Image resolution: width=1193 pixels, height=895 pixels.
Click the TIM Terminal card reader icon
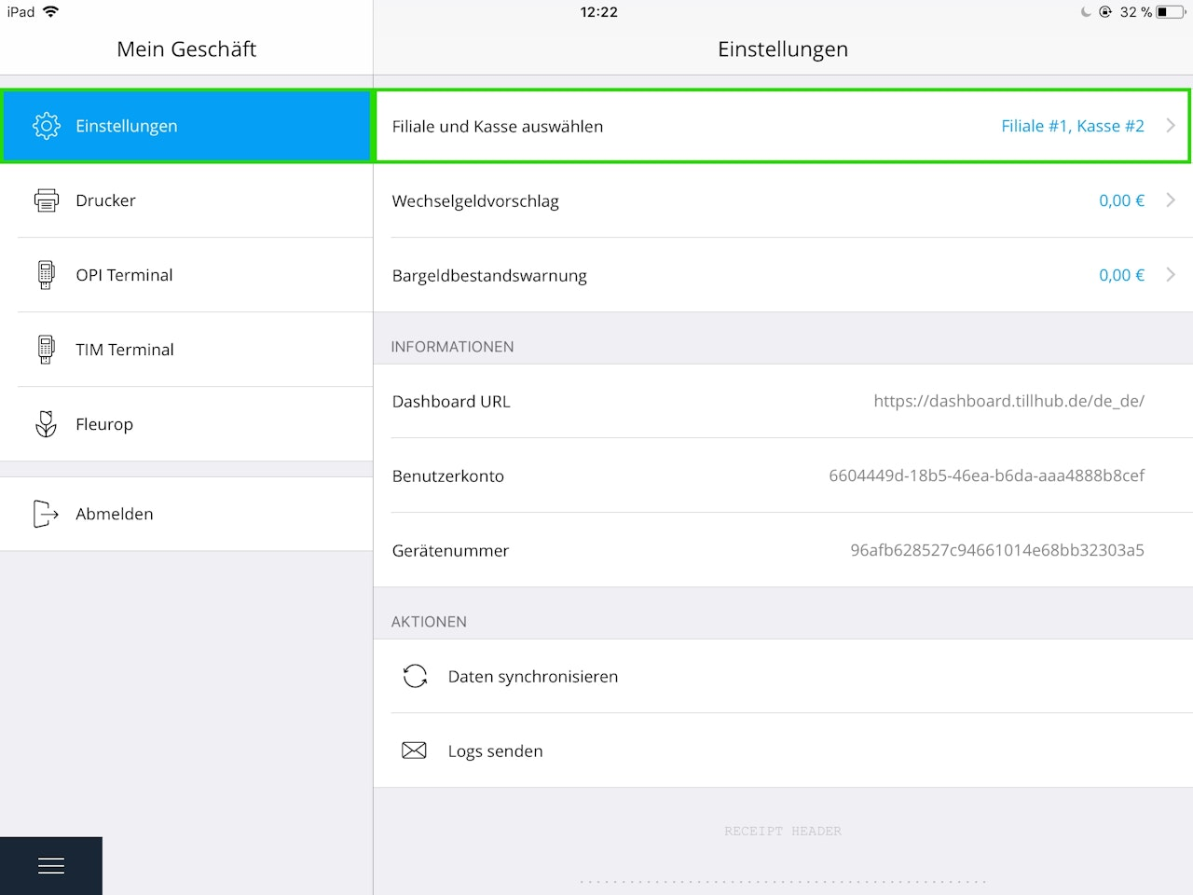point(46,350)
